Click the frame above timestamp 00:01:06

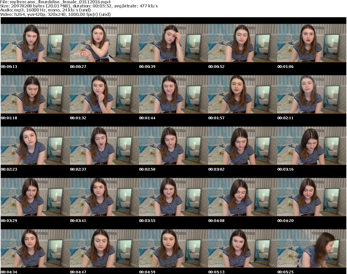311,43
